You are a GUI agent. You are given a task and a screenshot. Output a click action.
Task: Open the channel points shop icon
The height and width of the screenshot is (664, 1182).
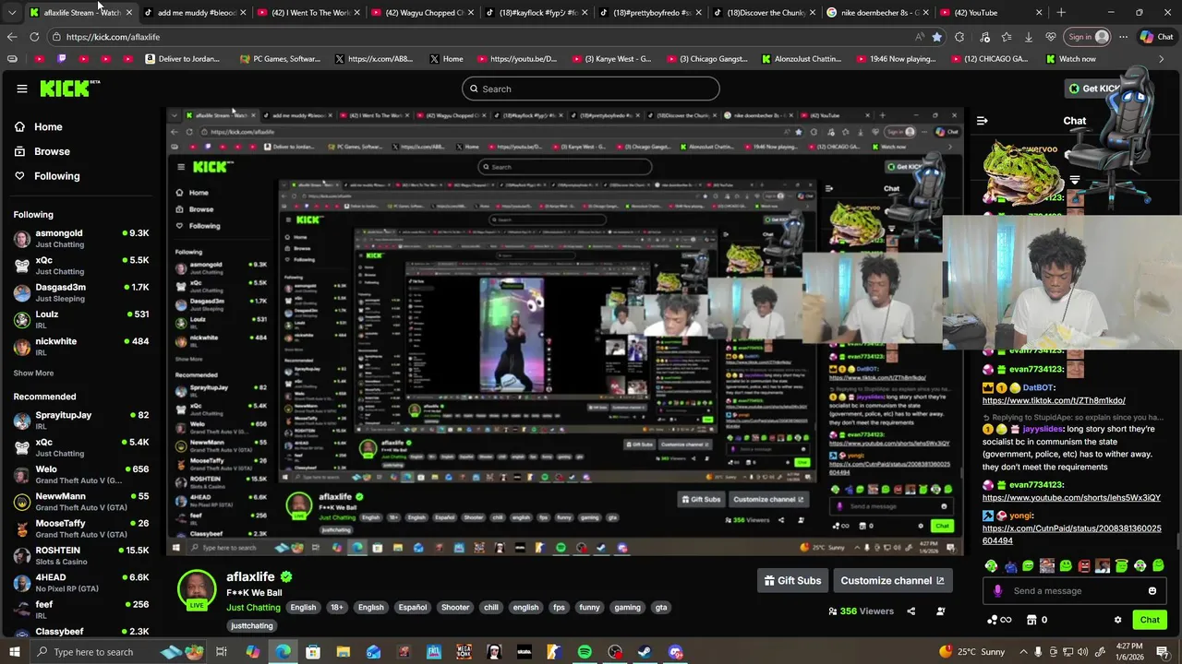(x=1031, y=620)
